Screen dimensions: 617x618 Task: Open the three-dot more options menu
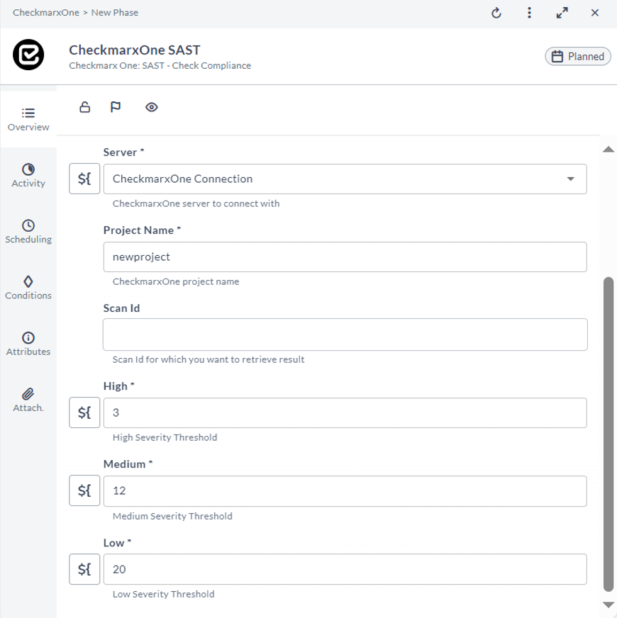point(530,13)
